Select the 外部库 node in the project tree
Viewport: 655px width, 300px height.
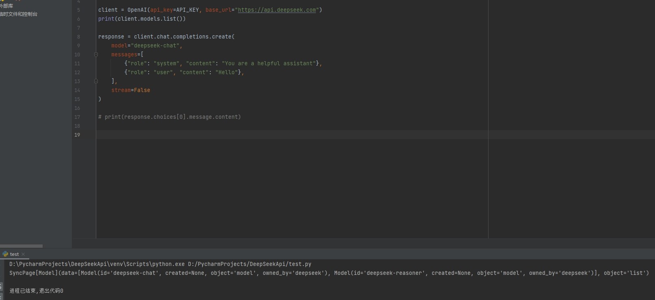point(7,6)
